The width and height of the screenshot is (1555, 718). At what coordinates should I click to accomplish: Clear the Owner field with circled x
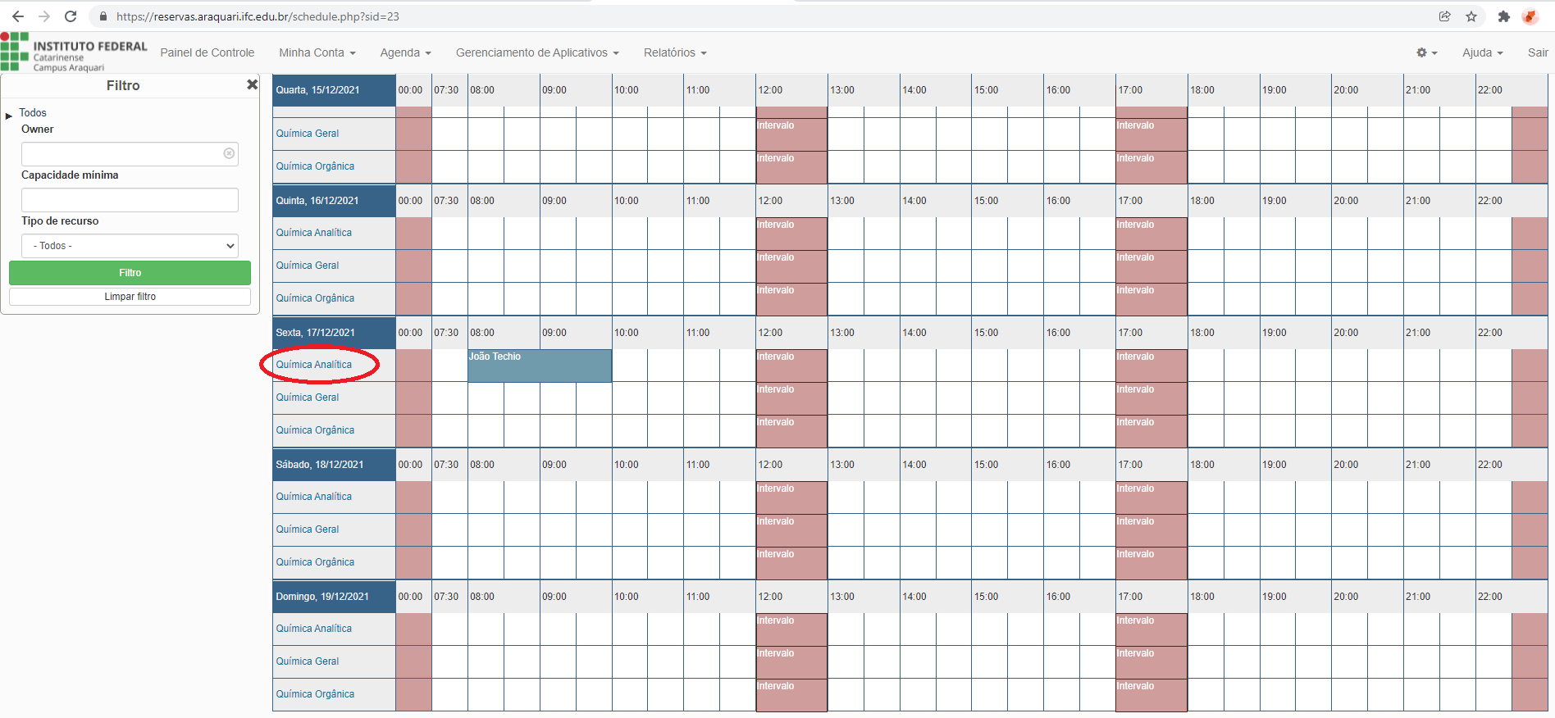pyautogui.click(x=230, y=153)
